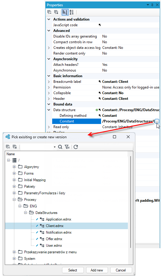The image size is (161, 278).
Task: Select User.edmx file
Action: pos(54,246)
